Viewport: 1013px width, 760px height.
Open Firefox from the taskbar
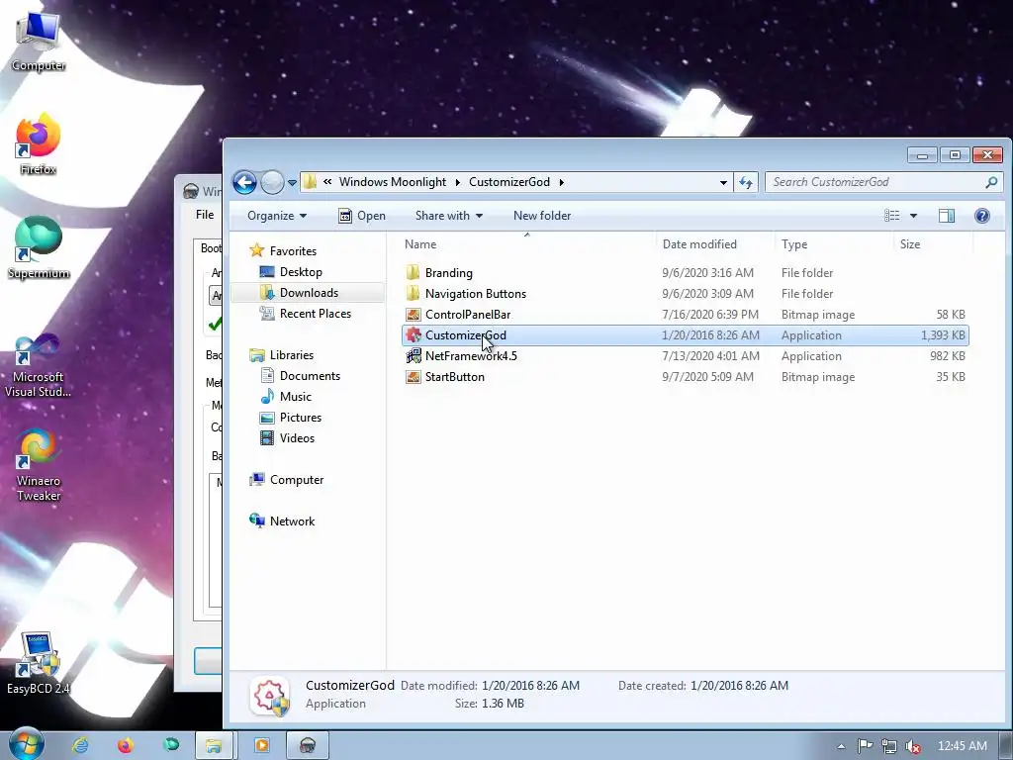click(126, 746)
